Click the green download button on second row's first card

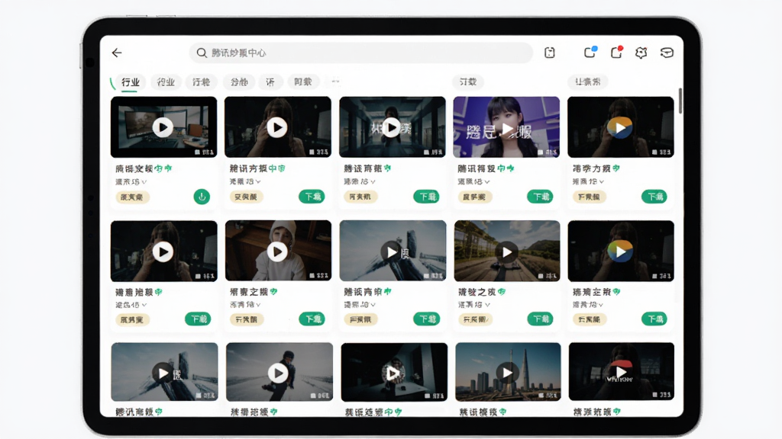click(x=198, y=319)
